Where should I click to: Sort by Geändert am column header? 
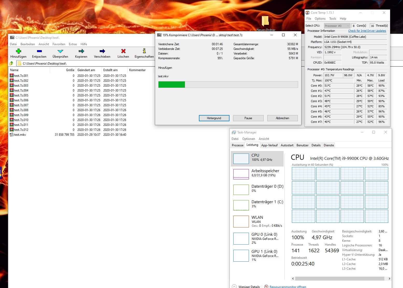(89, 70)
